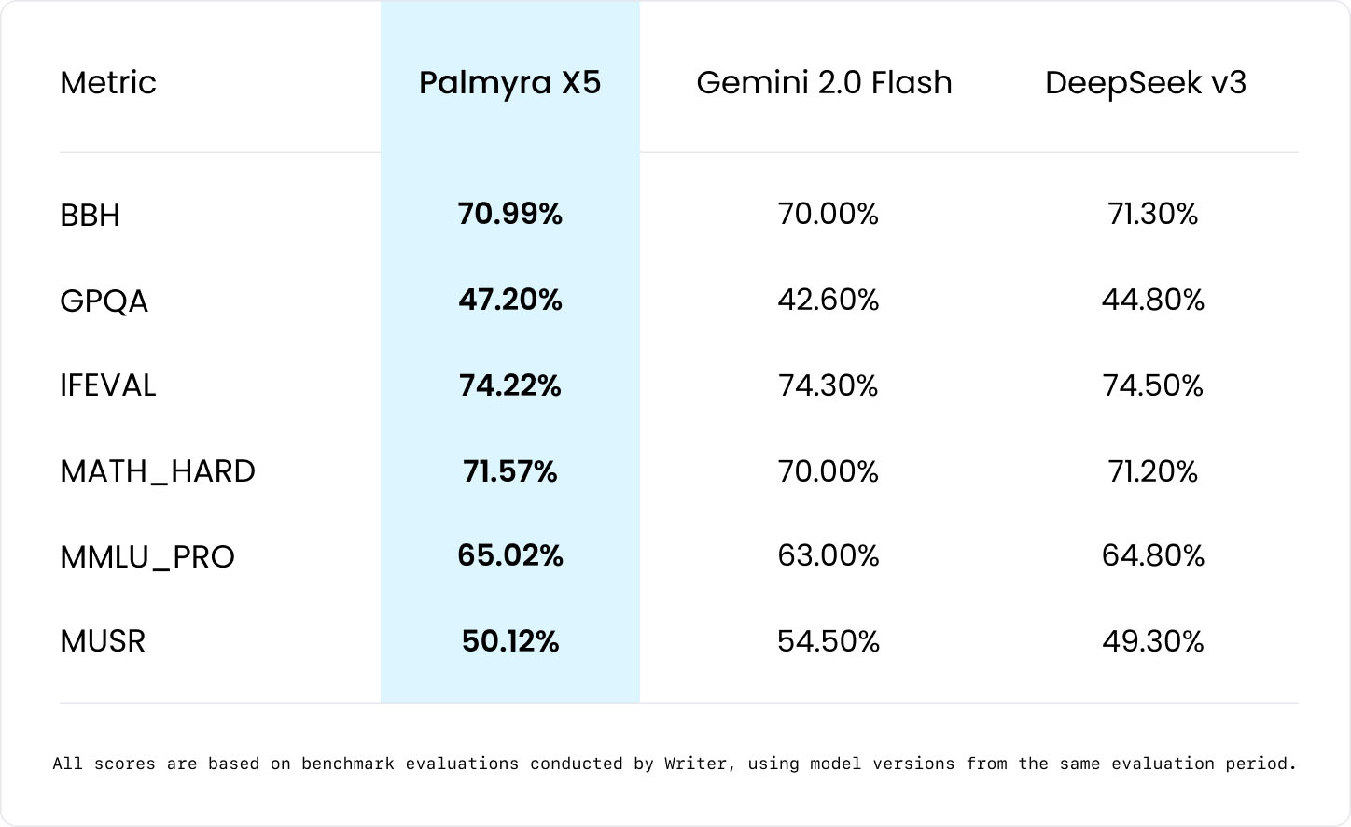Click the IFEVAL row label
1351x827 pixels.
[107, 385]
